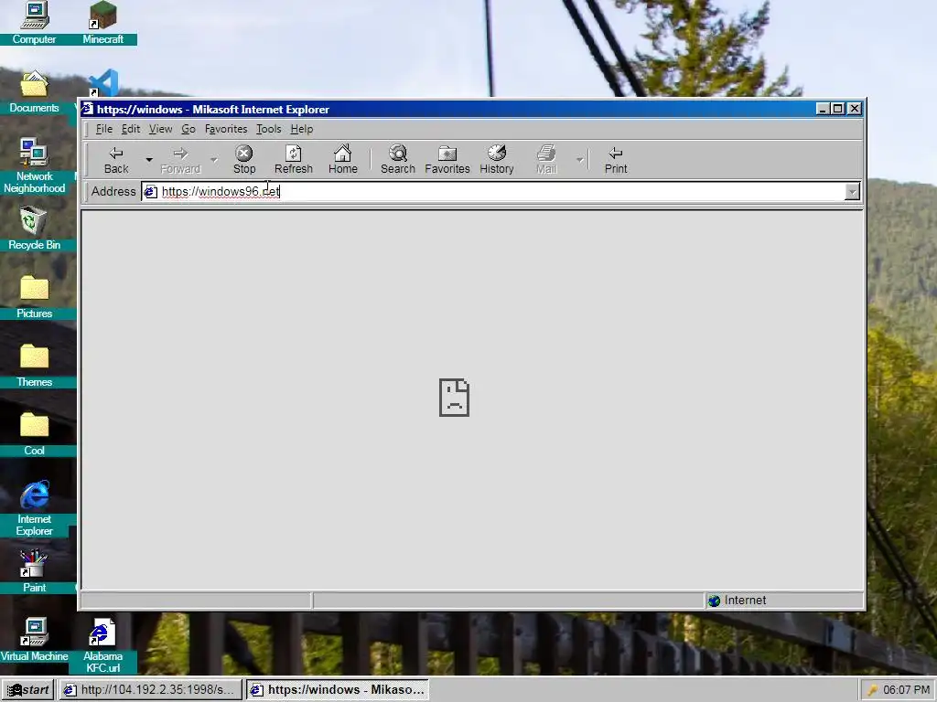Select the Internet Explorer desktop icon

click(x=34, y=508)
